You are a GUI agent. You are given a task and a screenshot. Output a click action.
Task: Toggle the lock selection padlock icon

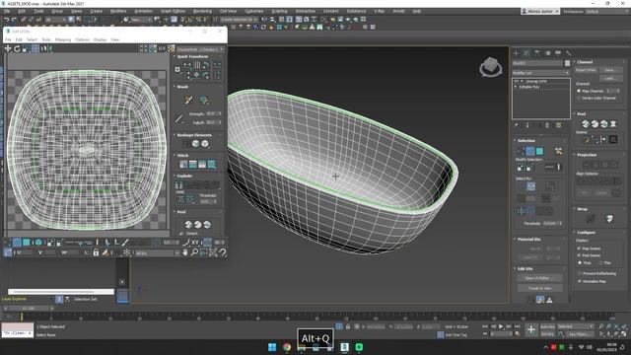point(96,252)
